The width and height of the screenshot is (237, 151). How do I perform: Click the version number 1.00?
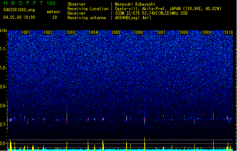coord(51,3)
